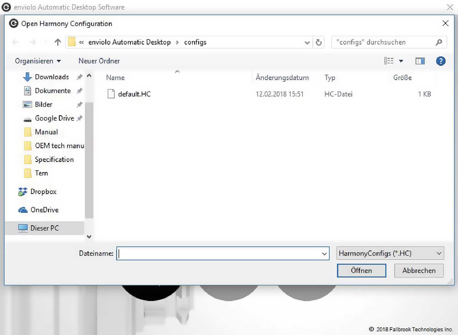Close the Open Harmony Configuration dialog
Image resolution: width=458 pixels, height=335 pixels.
click(x=446, y=23)
